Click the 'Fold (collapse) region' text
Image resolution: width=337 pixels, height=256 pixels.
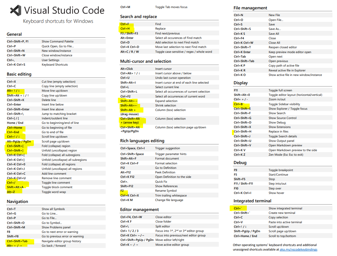[x=56, y=146]
